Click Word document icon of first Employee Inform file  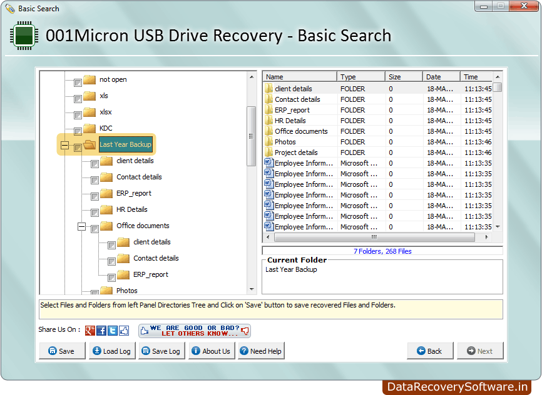point(269,162)
